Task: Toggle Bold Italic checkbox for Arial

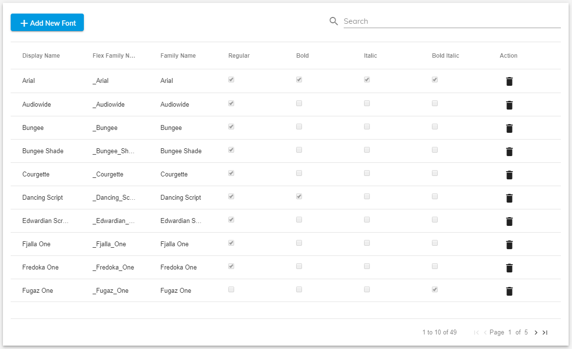Action: 435,79
